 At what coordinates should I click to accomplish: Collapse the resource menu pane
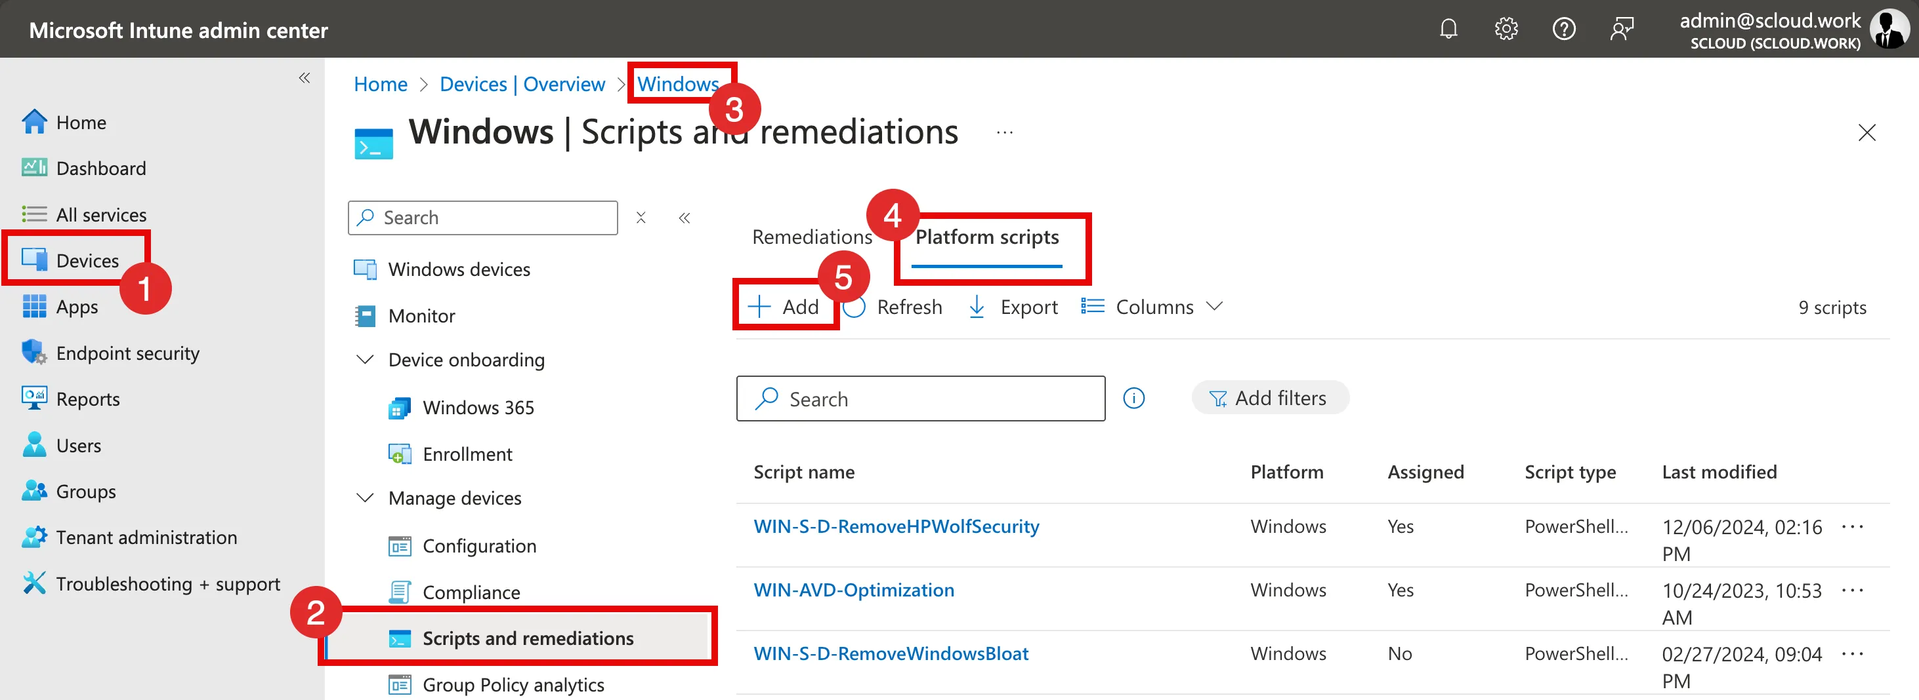pos(684,217)
